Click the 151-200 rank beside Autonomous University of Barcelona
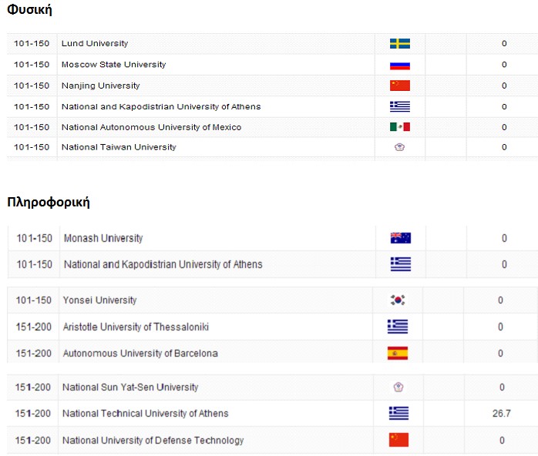 point(34,353)
